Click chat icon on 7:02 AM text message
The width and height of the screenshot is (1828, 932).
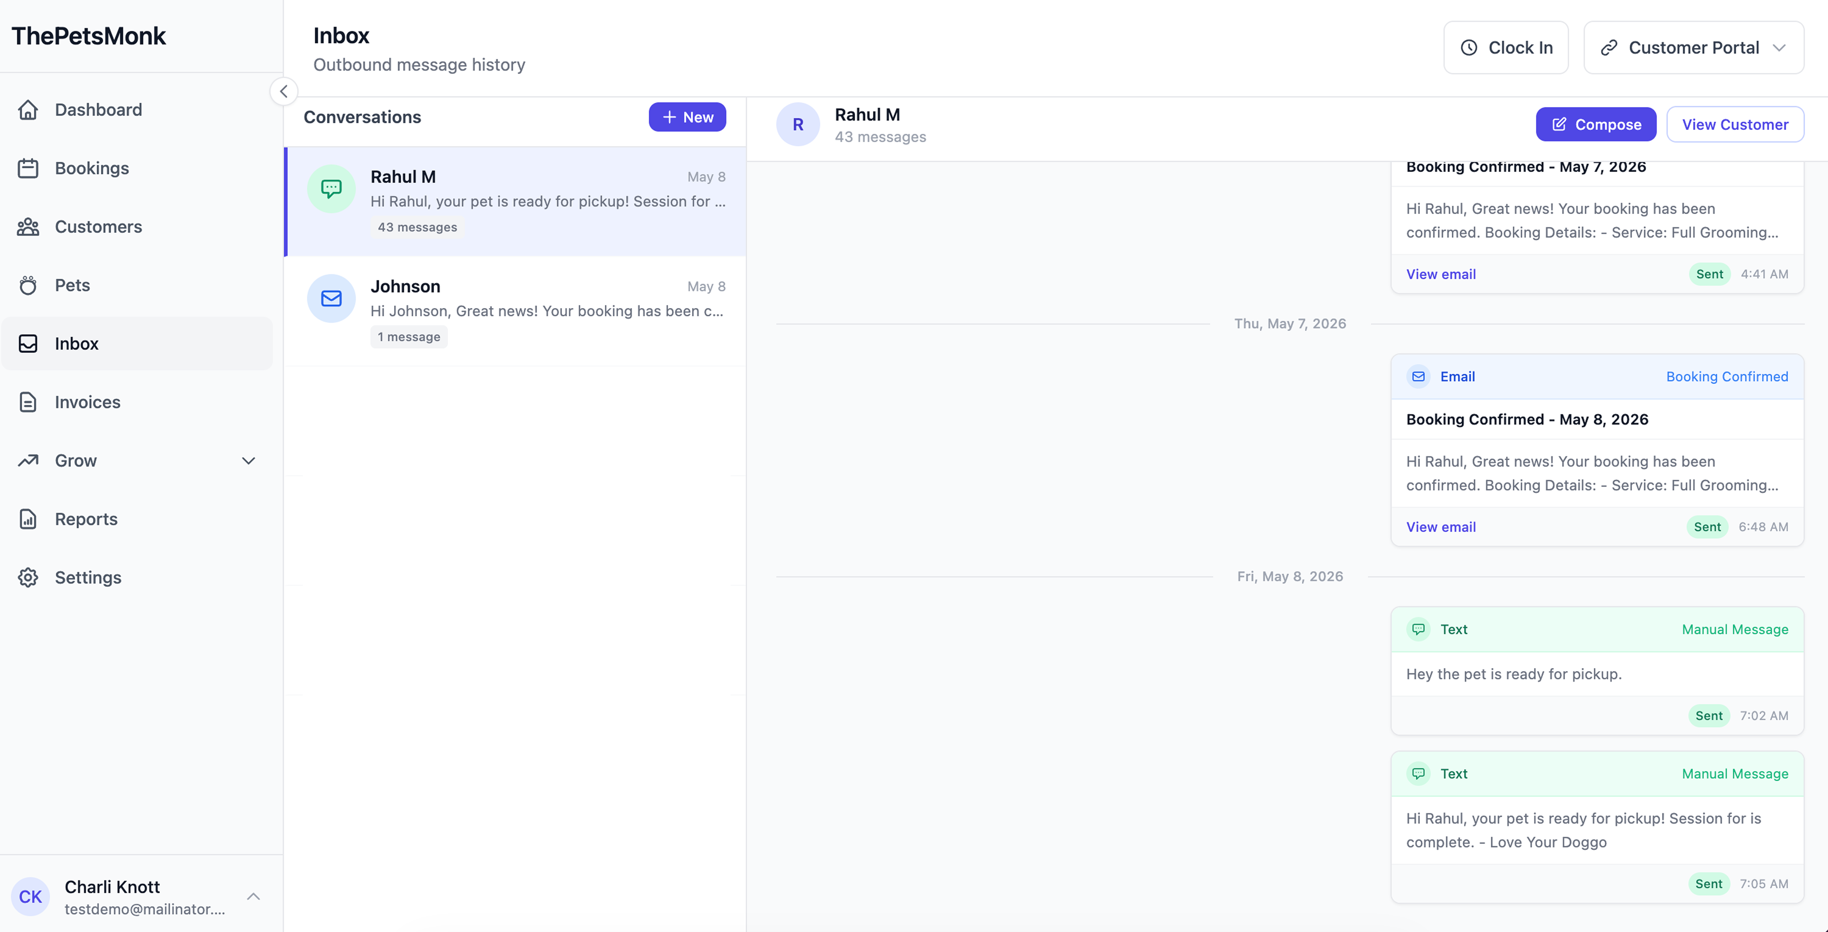coord(1418,629)
